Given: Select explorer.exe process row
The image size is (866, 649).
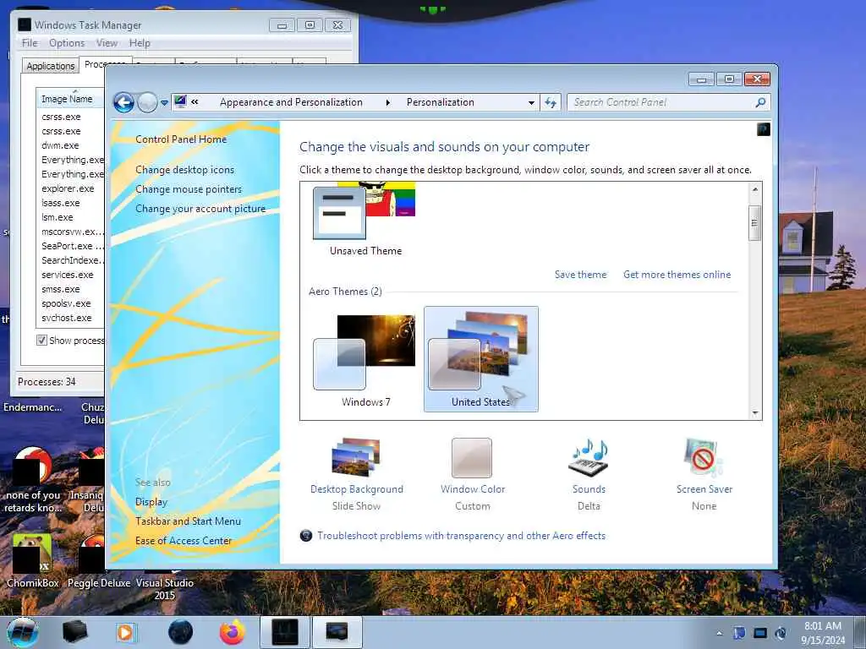Looking at the screenshot, I should (x=68, y=188).
